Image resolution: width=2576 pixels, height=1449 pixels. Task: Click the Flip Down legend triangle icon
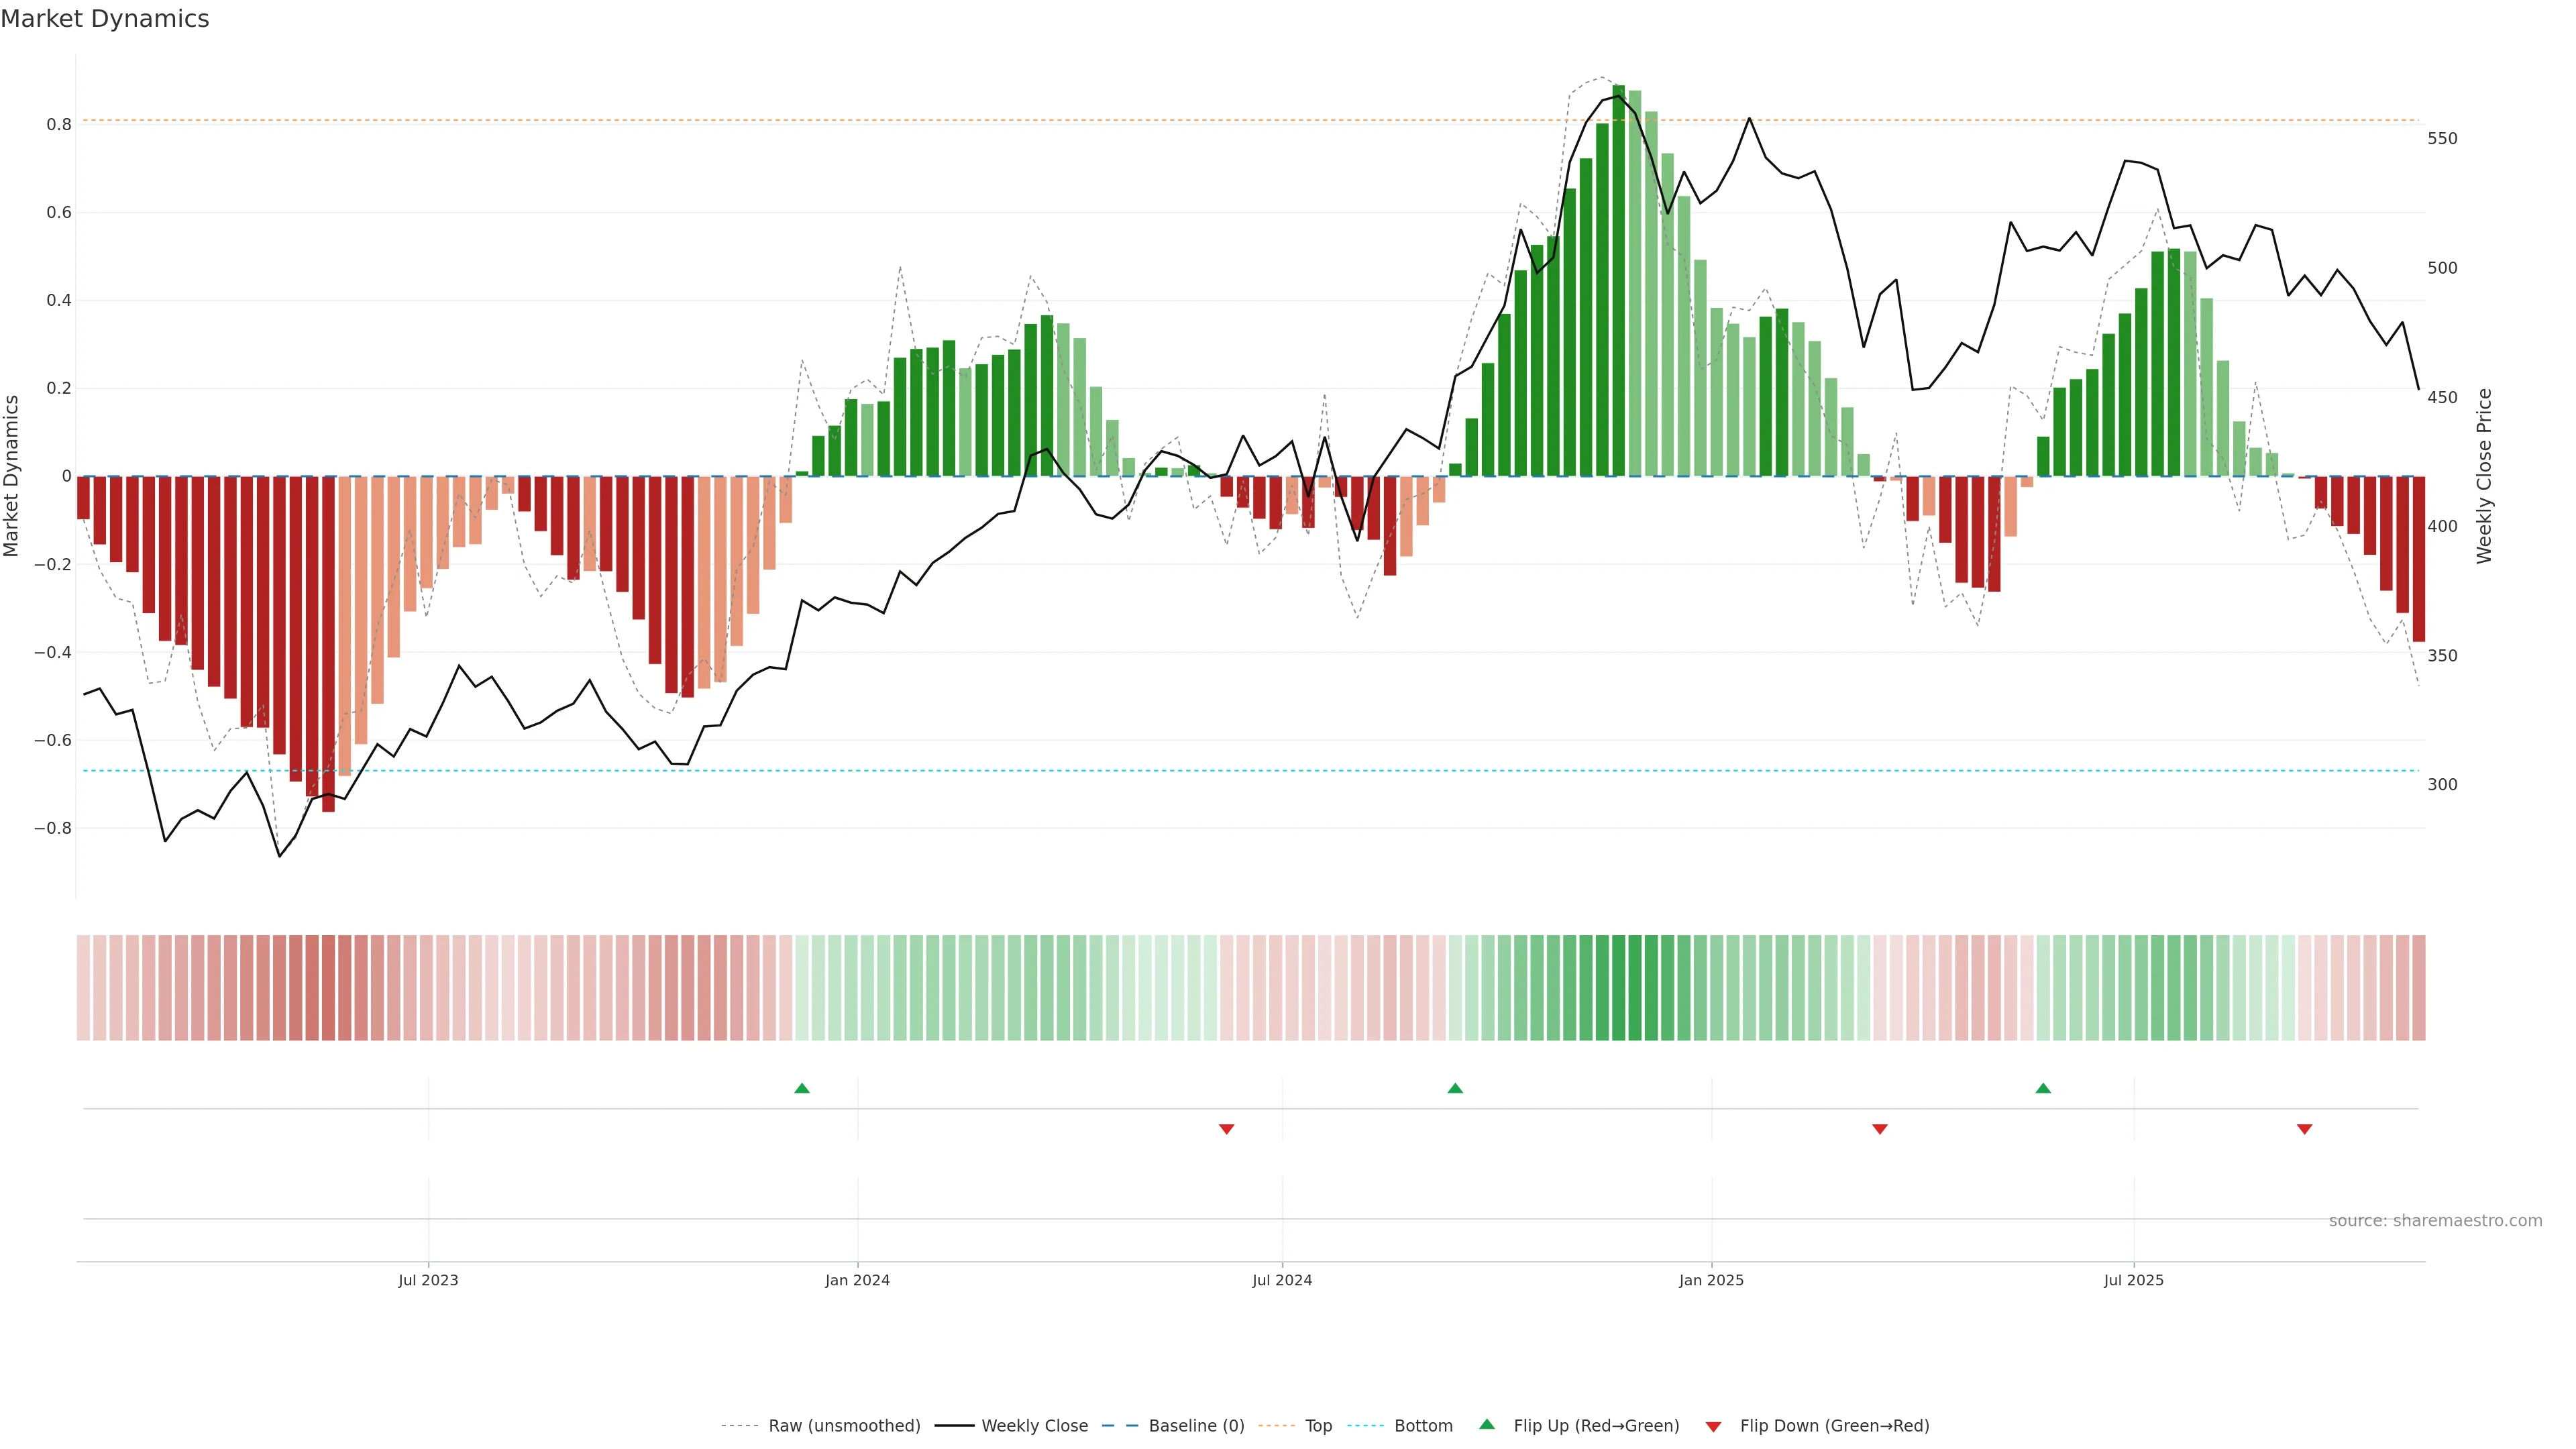pos(1713,1427)
